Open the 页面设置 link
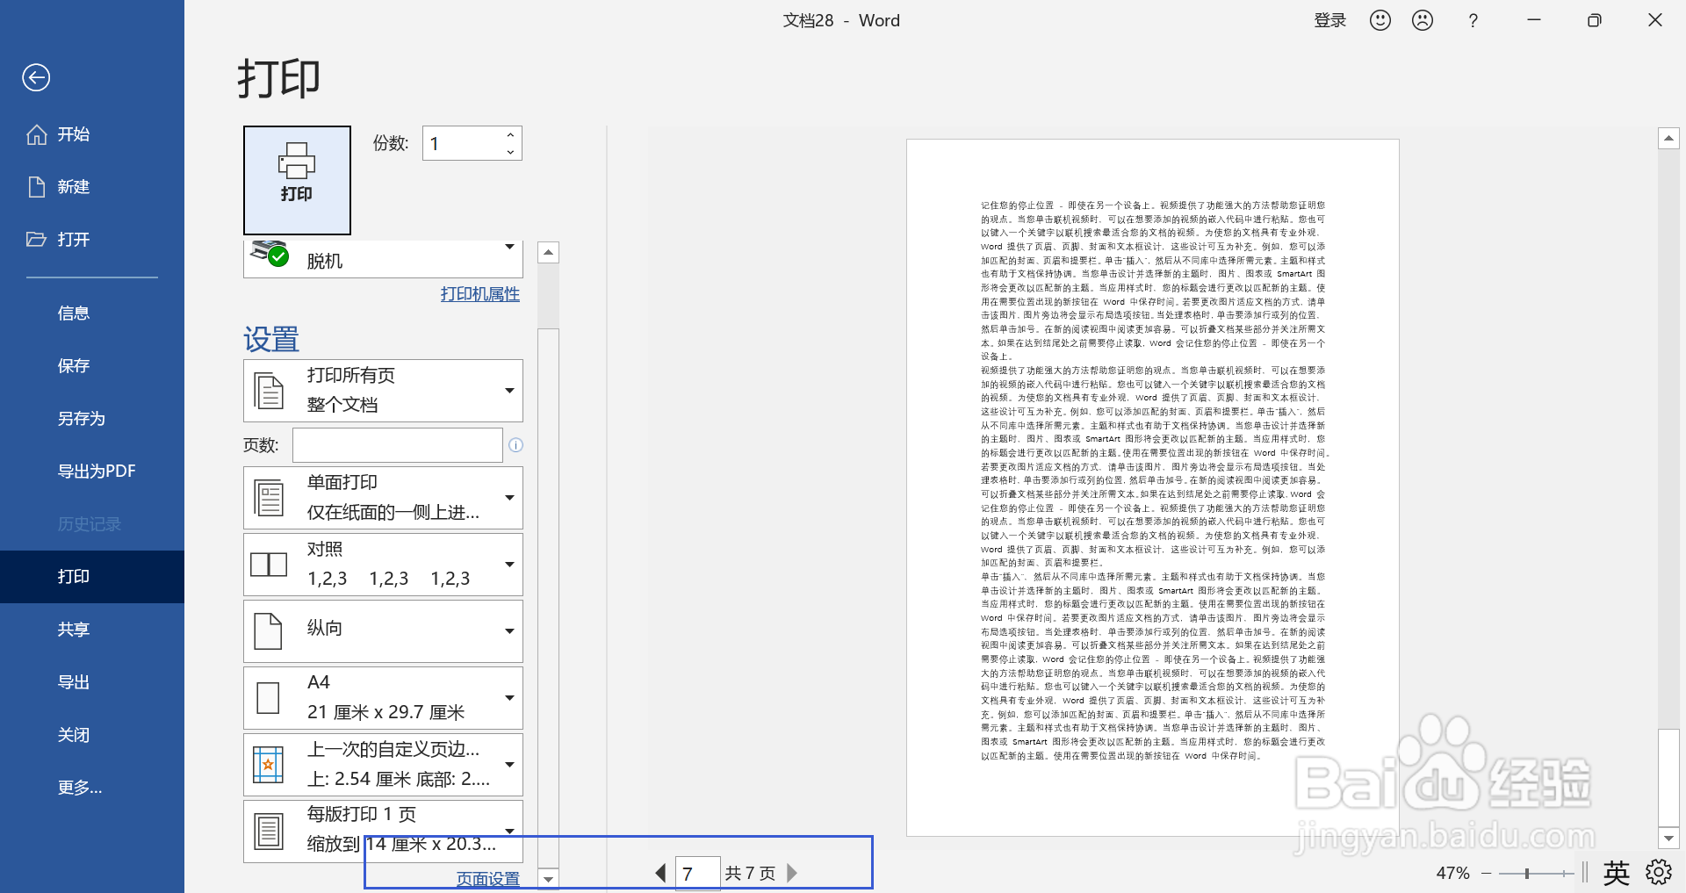The width and height of the screenshot is (1686, 893). click(x=488, y=879)
